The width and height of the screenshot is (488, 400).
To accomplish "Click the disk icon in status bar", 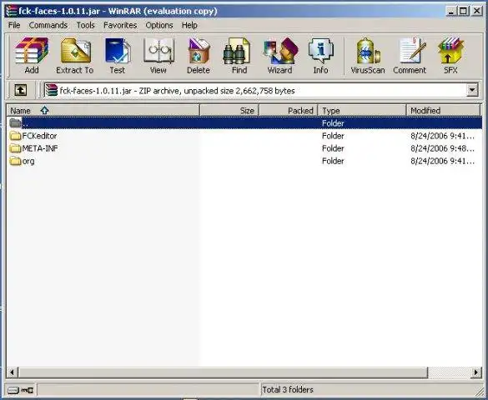I will (x=13, y=390).
